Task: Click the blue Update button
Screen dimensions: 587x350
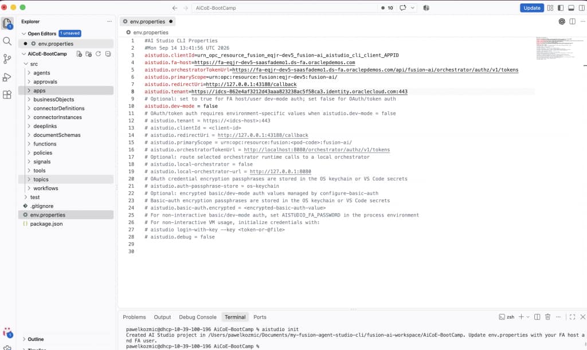Action: pyautogui.click(x=531, y=8)
